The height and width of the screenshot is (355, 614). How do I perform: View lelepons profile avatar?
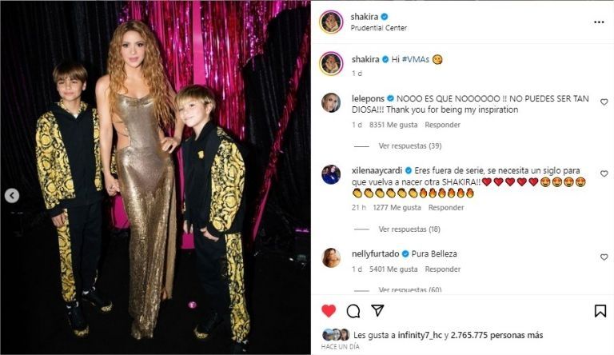[x=331, y=103]
